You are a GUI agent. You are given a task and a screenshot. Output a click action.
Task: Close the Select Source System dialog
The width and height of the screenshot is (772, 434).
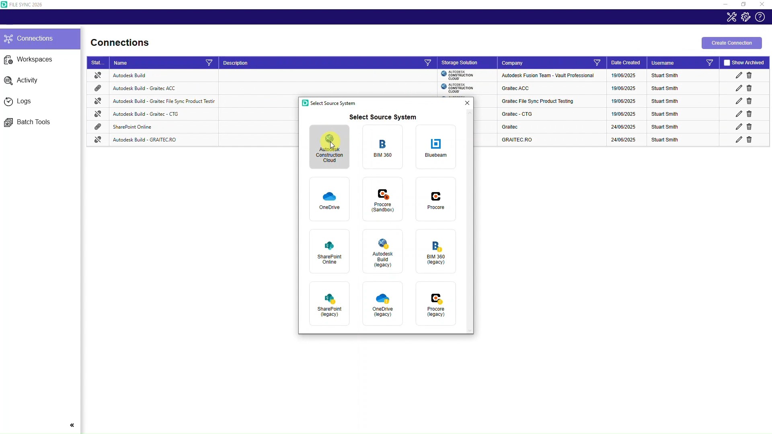pyautogui.click(x=467, y=103)
